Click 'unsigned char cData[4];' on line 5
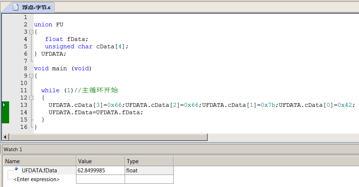Viewport: 359px width, 187px height. 87,46
